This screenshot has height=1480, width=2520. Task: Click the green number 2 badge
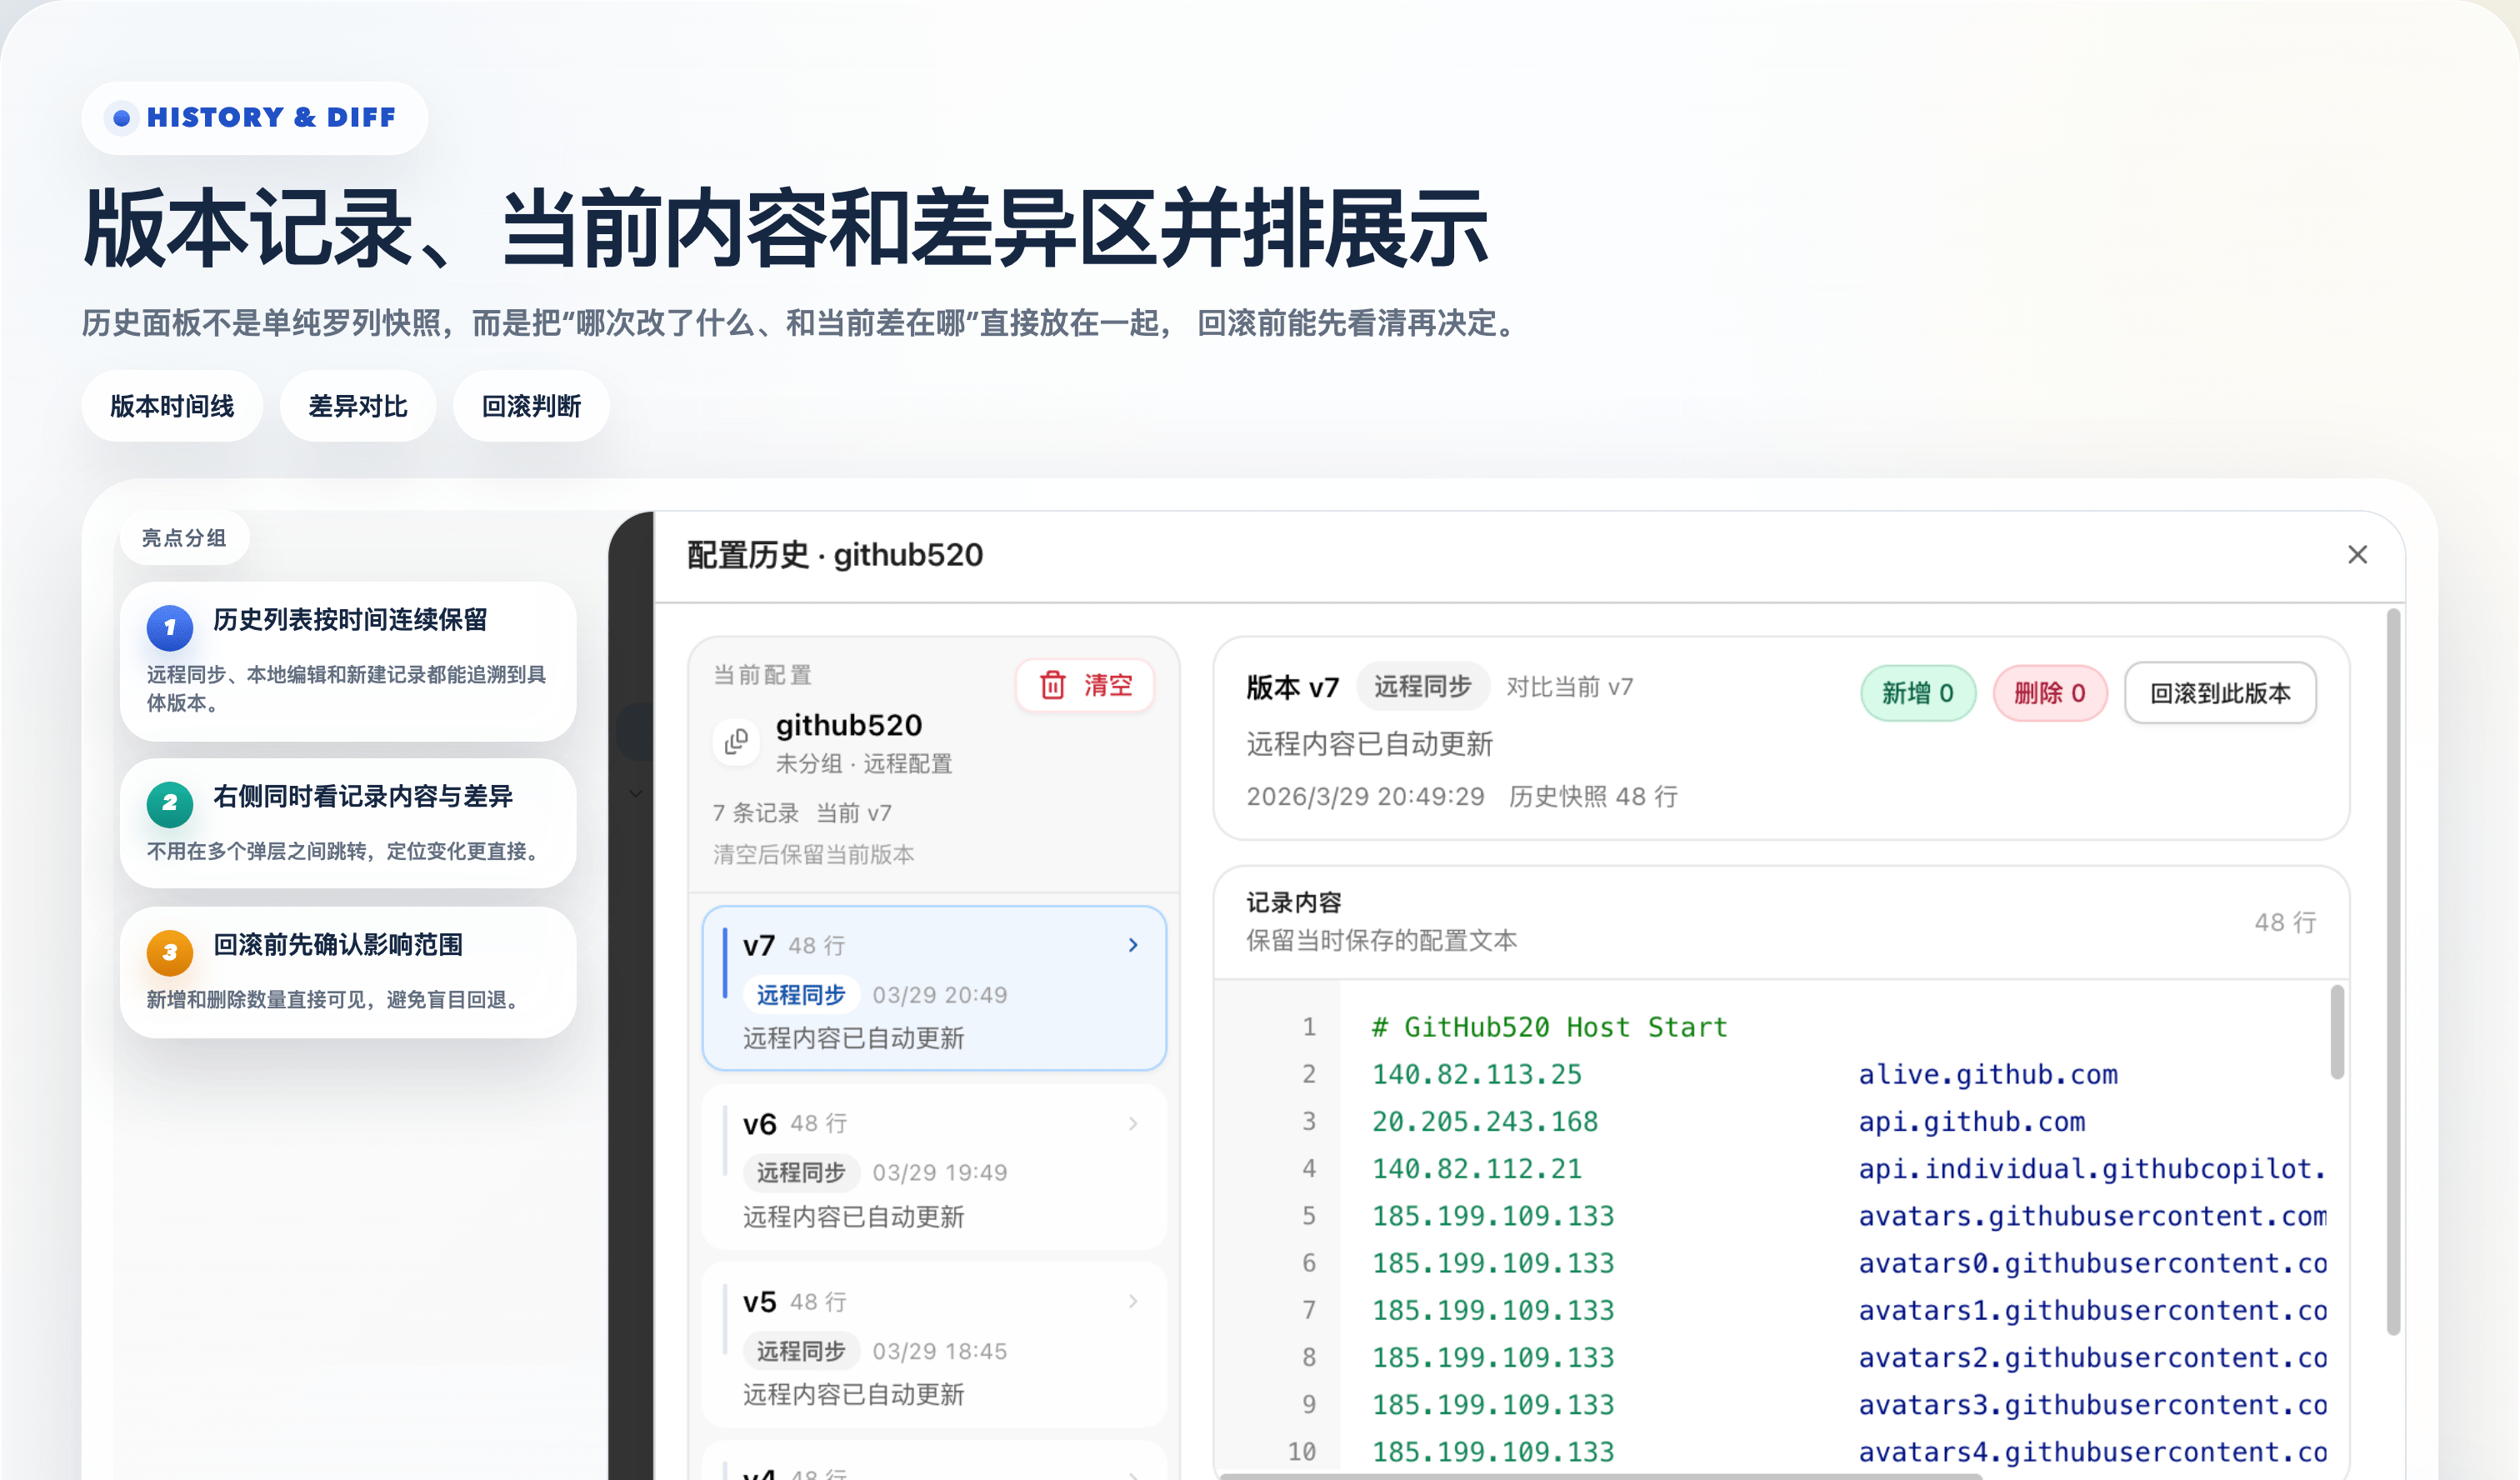(169, 803)
